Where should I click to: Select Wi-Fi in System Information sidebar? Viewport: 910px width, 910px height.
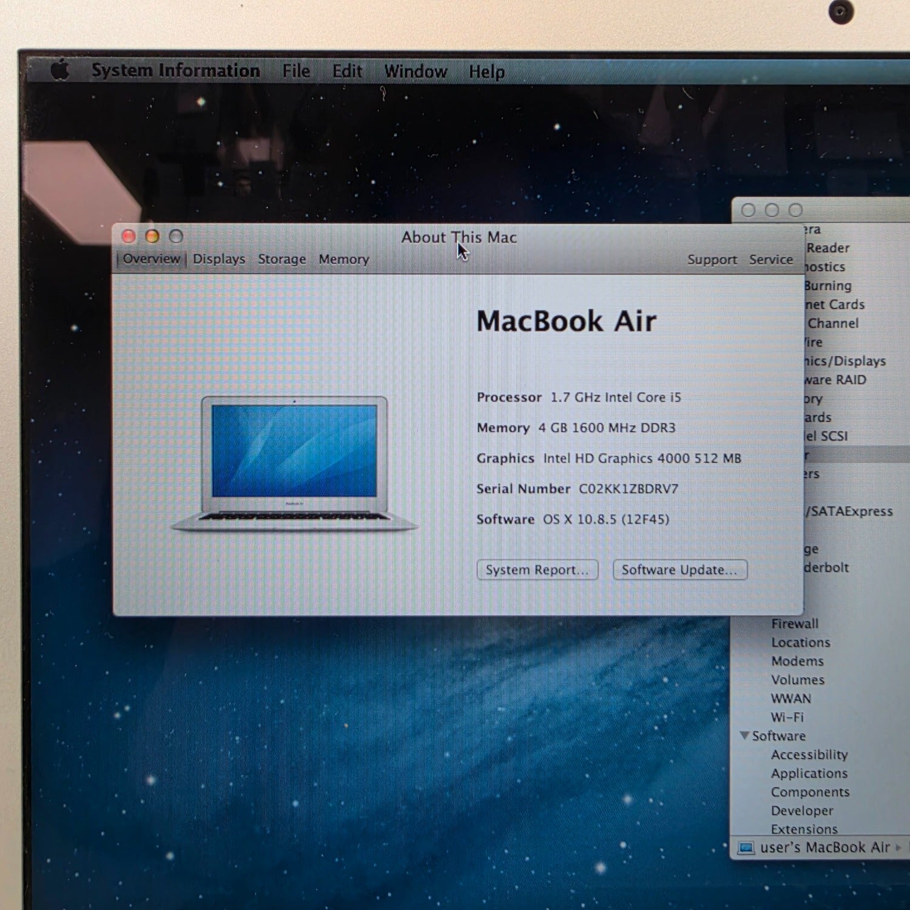pos(787,718)
